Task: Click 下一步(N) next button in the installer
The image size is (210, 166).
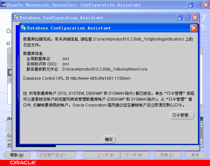Action: (x=135, y=155)
